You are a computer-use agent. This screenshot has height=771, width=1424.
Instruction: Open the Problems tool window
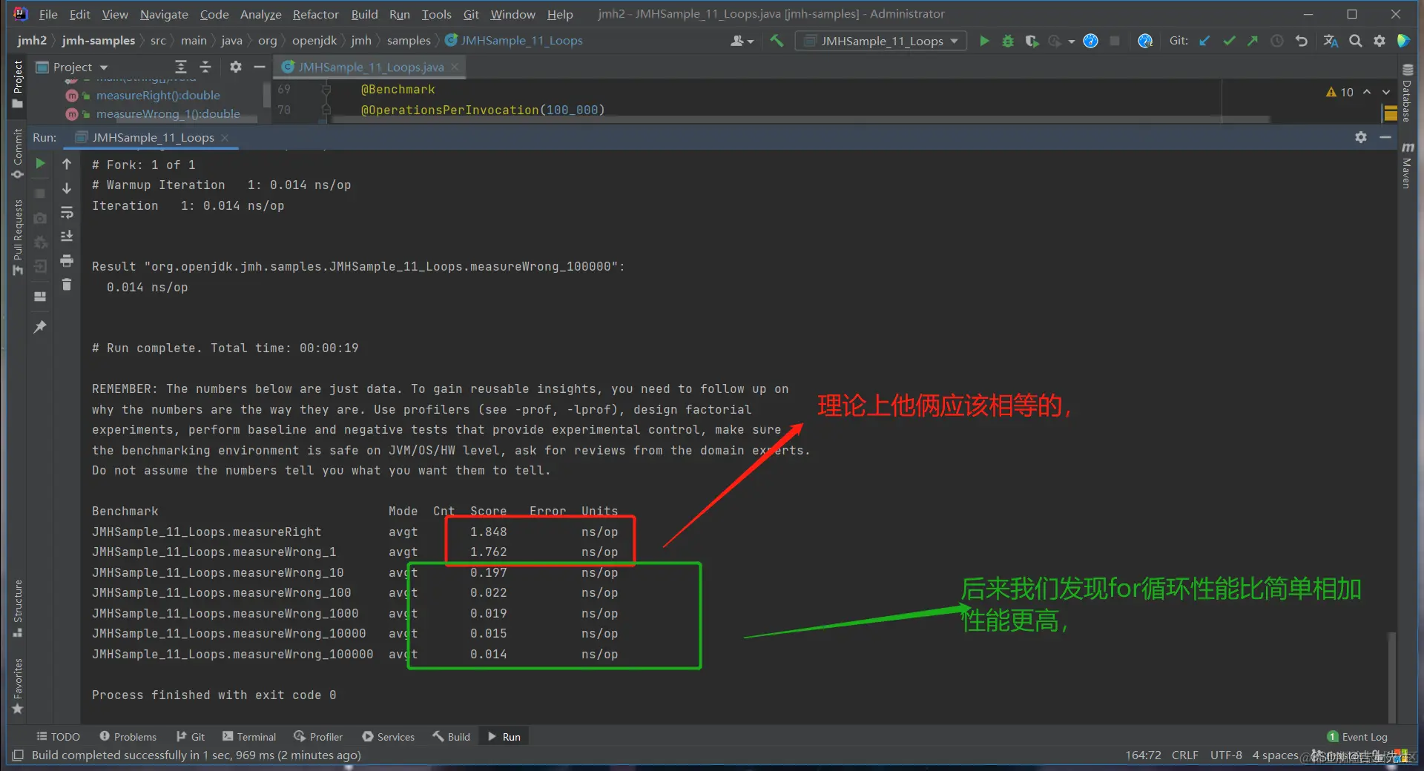pyautogui.click(x=128, y=736)
